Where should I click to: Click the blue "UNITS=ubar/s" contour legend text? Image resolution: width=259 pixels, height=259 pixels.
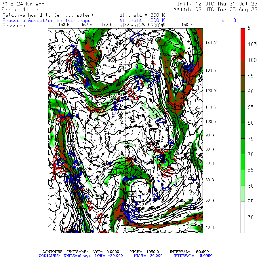(x=77, y=256)
